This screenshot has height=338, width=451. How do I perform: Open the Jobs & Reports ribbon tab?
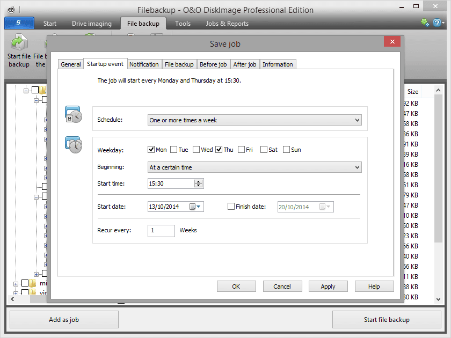tap(227, 24)
